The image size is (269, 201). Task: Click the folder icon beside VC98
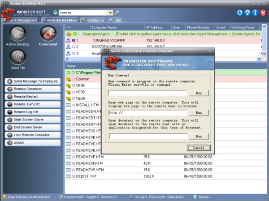[68, 92]
